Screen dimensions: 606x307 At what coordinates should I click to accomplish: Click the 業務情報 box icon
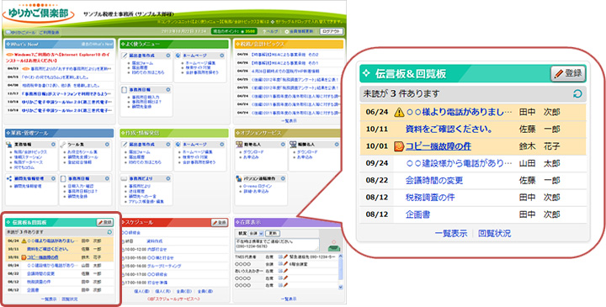point(9,145)
